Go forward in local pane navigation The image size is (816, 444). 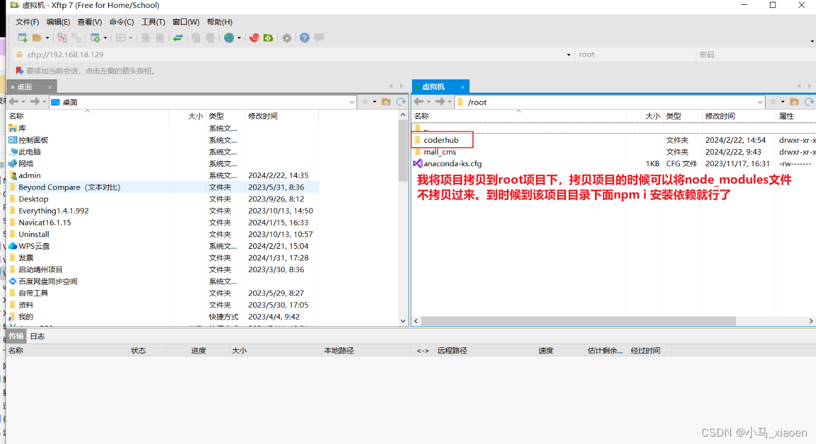click(34, 102)
